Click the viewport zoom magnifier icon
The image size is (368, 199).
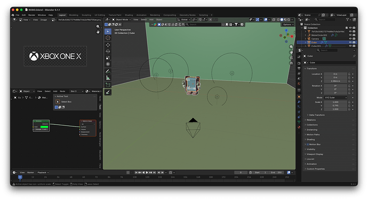click(x=291, y=47)
